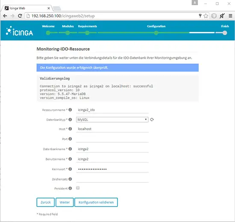
Task: Click the protocol_version: 10 log line
Action: 60,90
